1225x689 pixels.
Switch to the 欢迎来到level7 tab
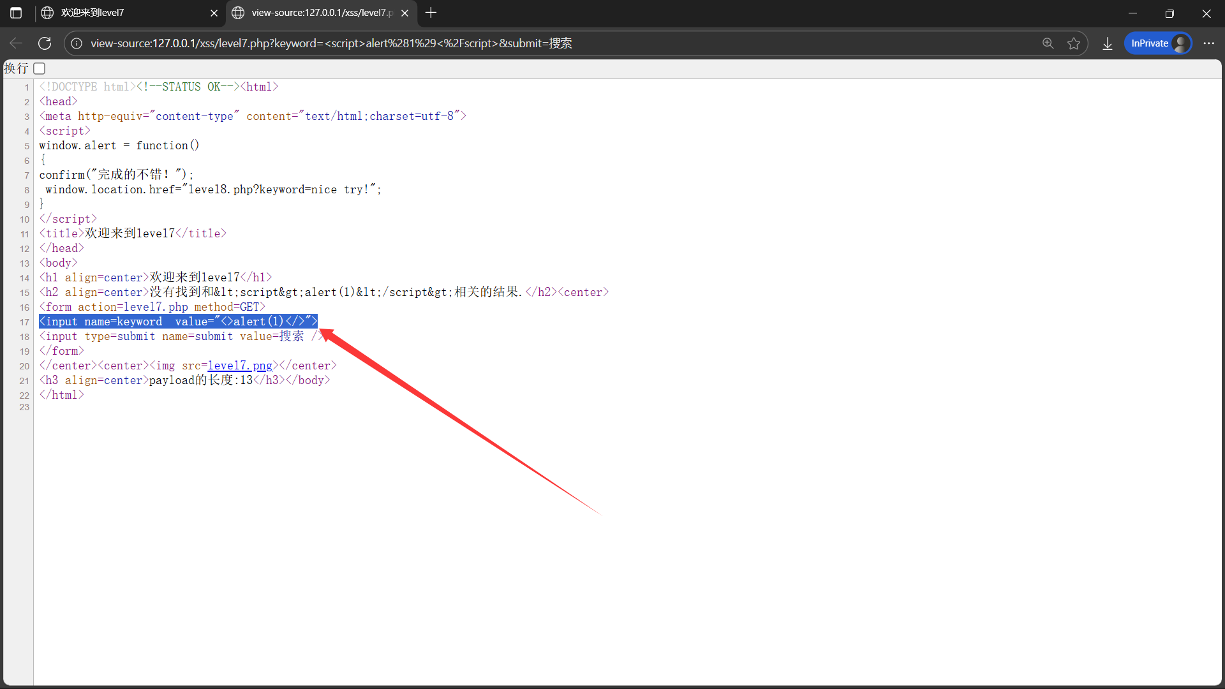tap(121, 13)
